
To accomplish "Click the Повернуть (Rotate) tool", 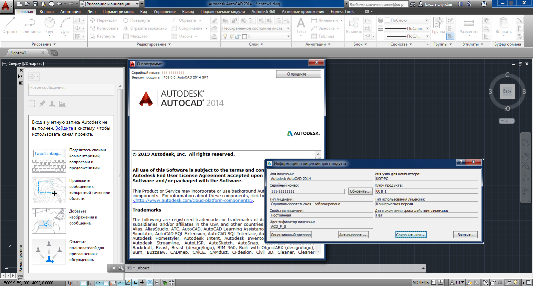I will 136,20.
